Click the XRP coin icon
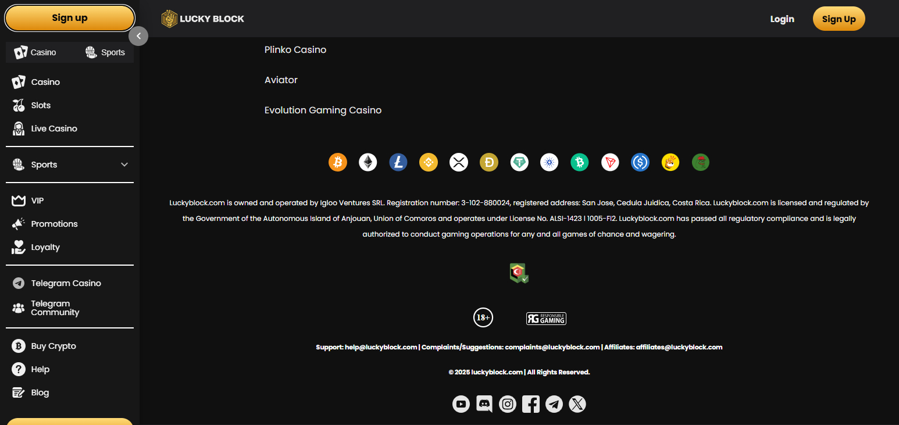This screenshot has height=425, width=899. 459,162
